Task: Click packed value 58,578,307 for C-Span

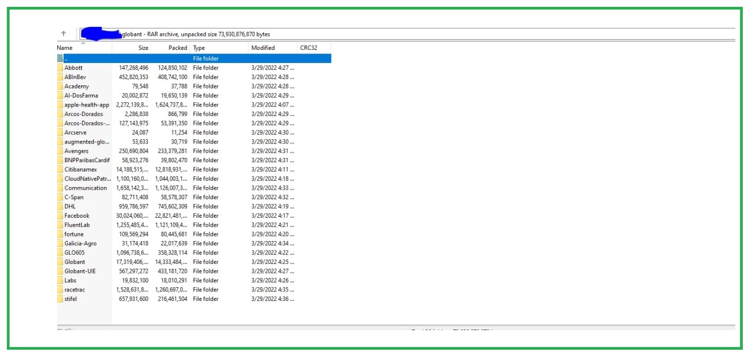Action: point(174,197)
